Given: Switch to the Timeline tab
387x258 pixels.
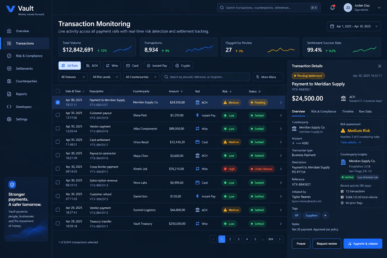Looking at the screenshot, I should tap(348, 111).
